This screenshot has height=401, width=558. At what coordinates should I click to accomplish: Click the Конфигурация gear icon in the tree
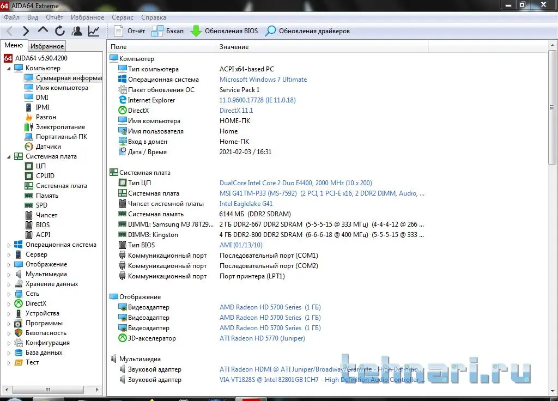(x=19, y=343)
